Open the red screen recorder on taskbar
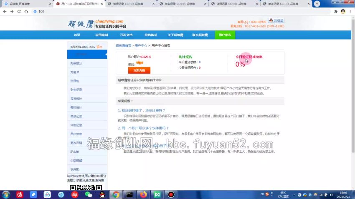The image size is (355, 199). (x=171, y=194)
